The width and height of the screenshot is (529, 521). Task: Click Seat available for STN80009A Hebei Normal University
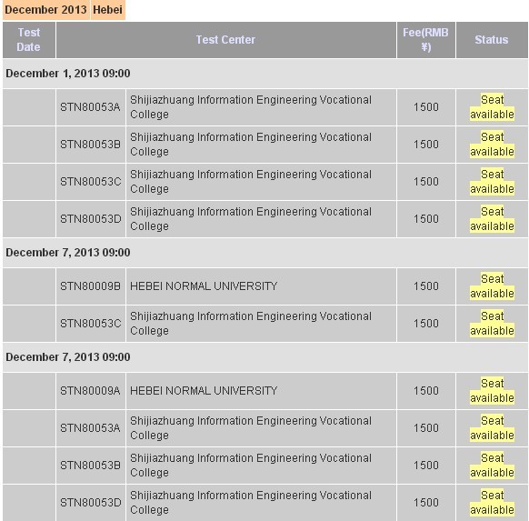[492, 391]
